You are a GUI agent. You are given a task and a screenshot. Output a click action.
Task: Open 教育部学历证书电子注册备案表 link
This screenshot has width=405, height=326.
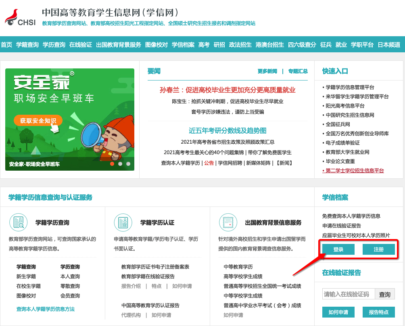point(155,267)
